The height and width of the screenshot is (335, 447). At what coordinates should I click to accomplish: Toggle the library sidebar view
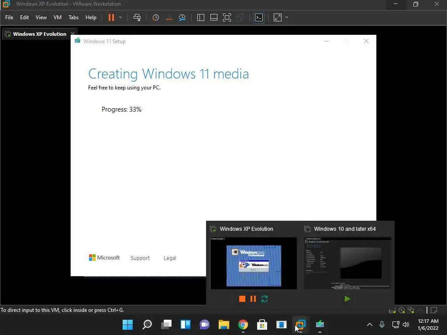coord(201,17)
